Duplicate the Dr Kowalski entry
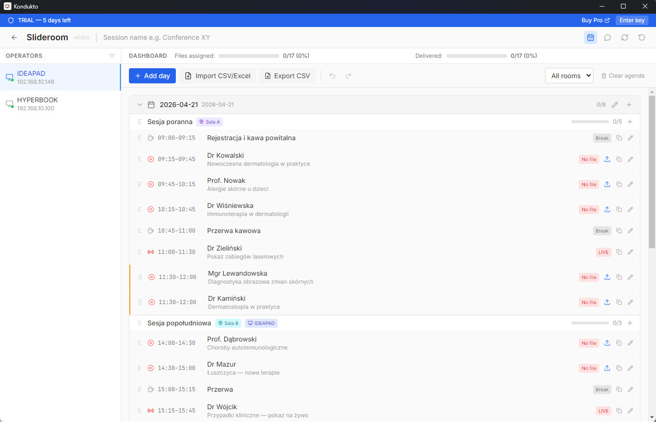656x422 pixels. [619, 159]
